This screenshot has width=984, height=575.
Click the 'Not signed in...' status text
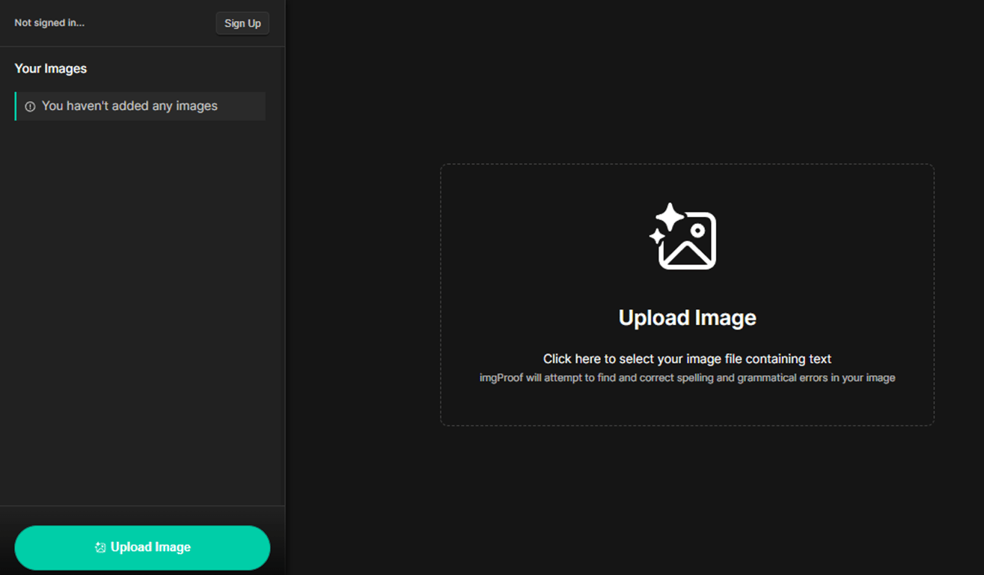click(x=49, y=22)
